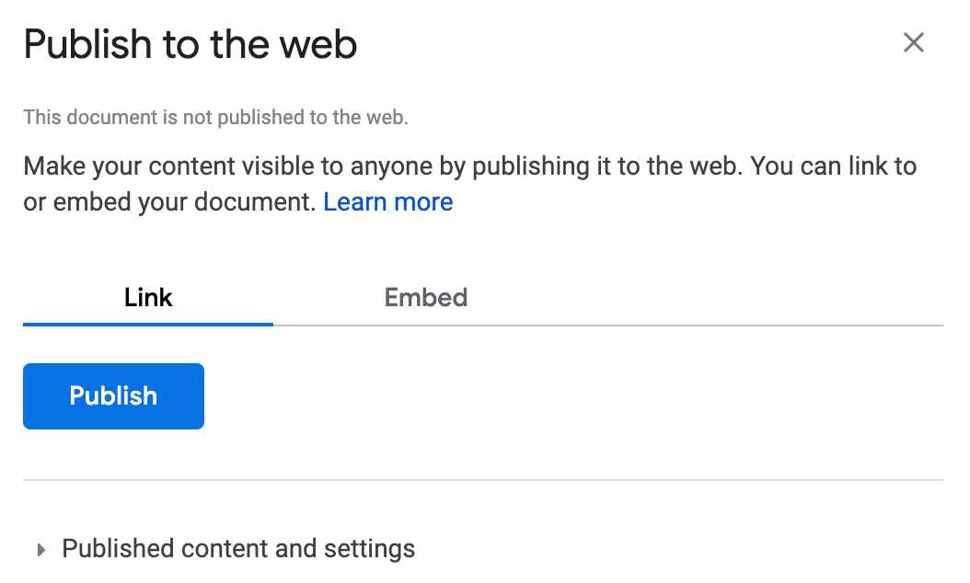Click the blue Publish button

(x=113, y=396)
